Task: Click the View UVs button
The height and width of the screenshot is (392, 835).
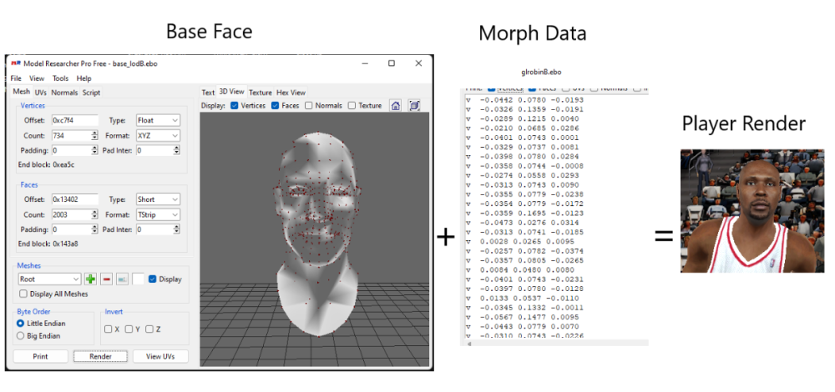Action: (x=160, y=356)
